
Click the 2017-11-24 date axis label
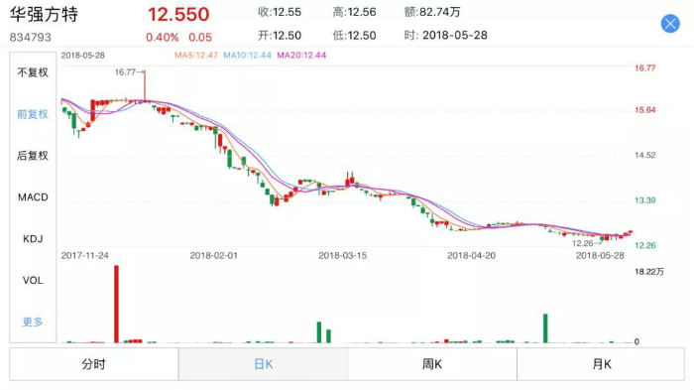[85, 256]
